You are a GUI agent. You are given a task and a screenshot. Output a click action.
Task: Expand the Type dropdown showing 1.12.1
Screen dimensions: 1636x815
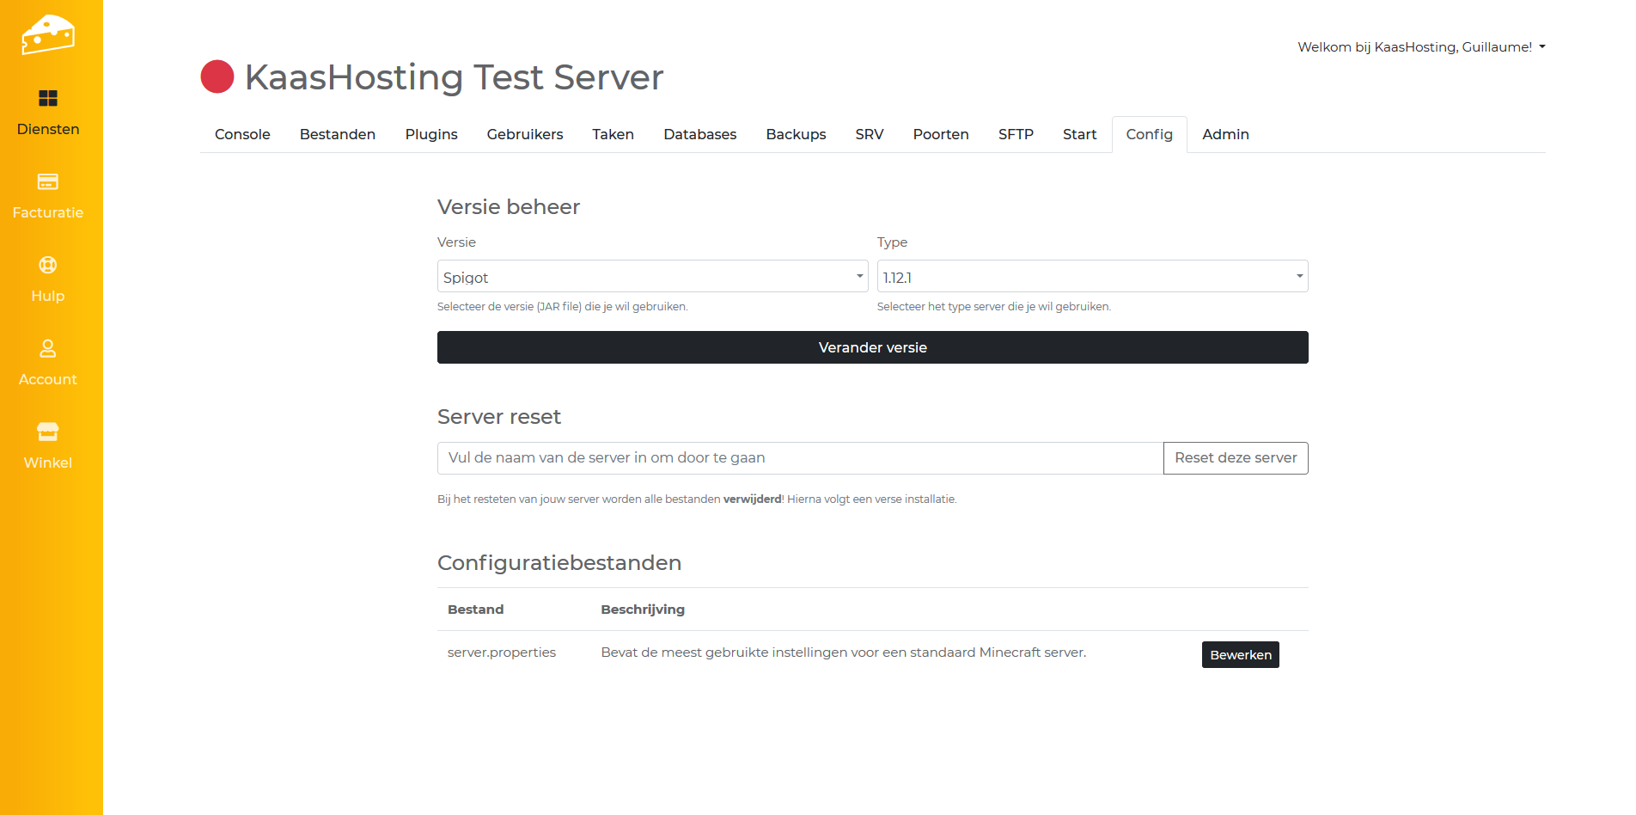pos(1092,277)
